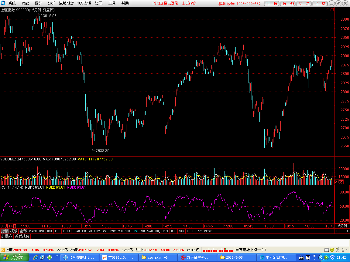
Task: Switch to the OBV indicator
Action: [97, 231]
